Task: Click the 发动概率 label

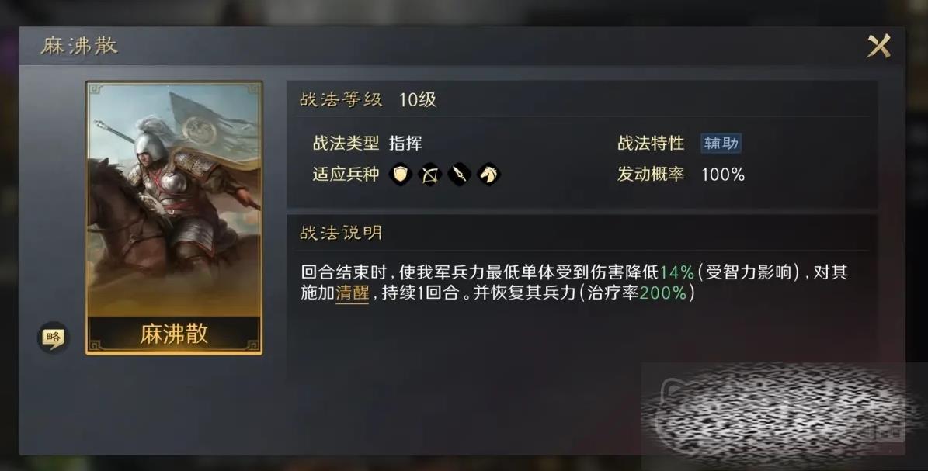Action: [651, 175]
